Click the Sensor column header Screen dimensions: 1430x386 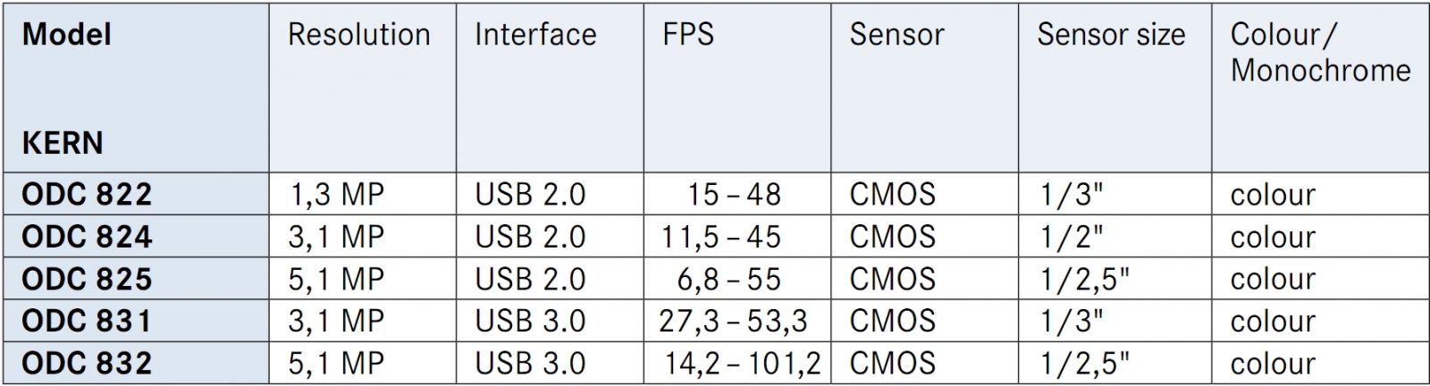(x=896, y=35)
